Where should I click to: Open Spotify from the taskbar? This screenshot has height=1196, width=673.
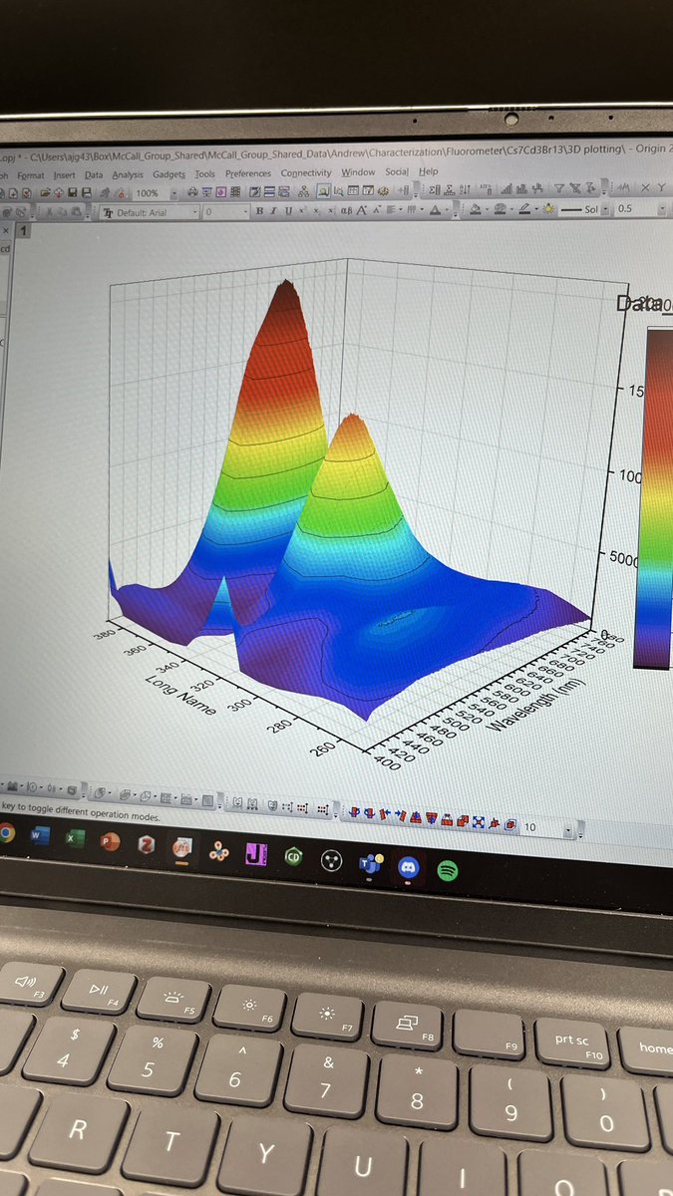tap(448, 870)
